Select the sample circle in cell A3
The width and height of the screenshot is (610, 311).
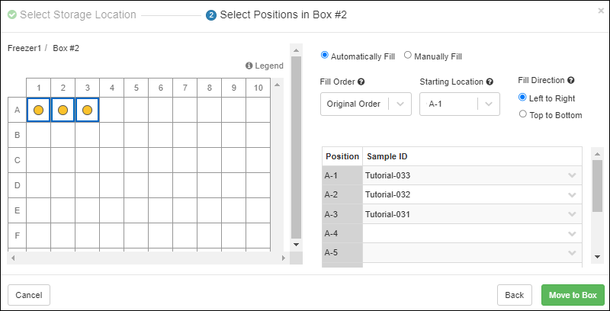[x=87, y=110]
